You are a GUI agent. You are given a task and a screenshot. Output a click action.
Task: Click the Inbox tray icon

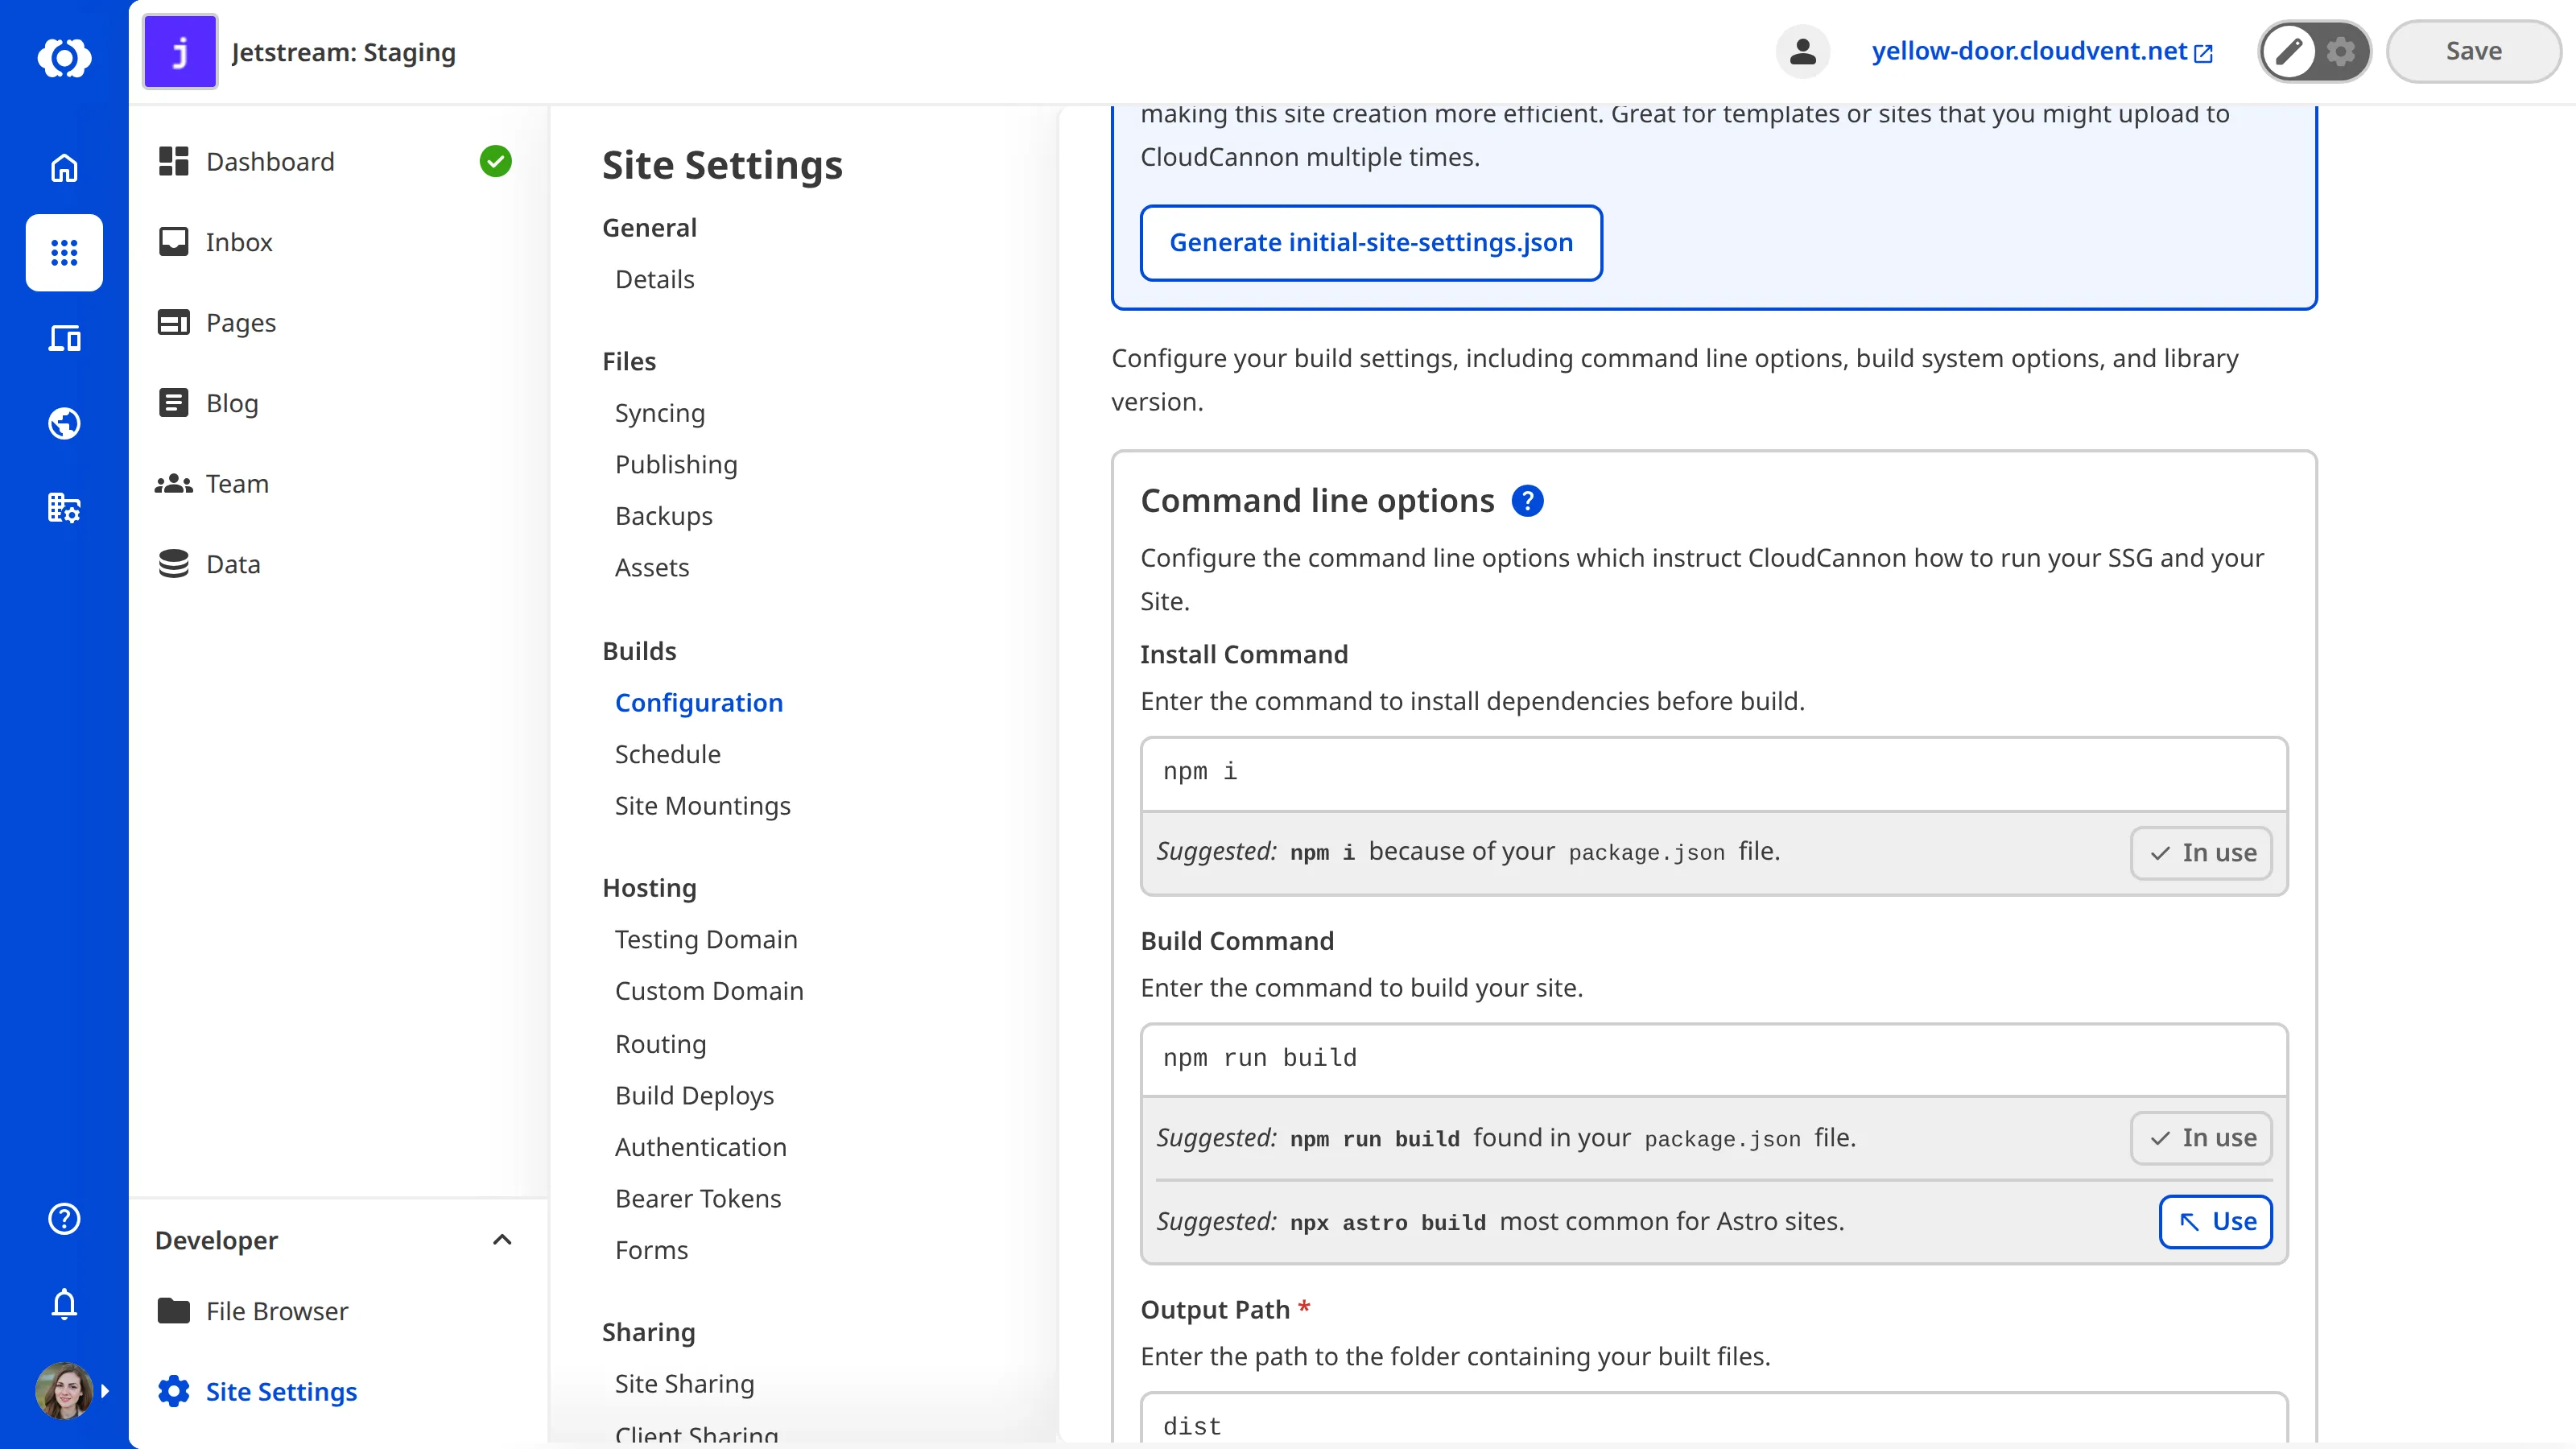tap(174, 242)
